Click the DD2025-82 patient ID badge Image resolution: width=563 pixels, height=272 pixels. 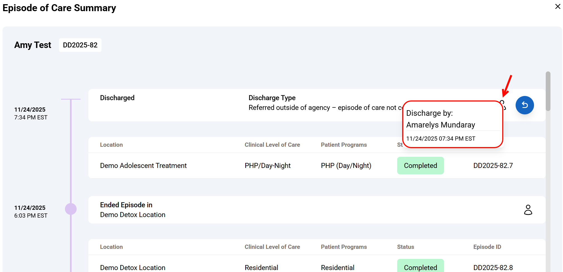[80, 45]
